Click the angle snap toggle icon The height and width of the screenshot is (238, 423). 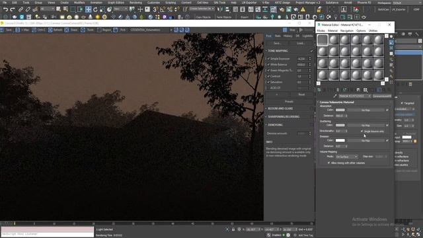tap(163, 10)
